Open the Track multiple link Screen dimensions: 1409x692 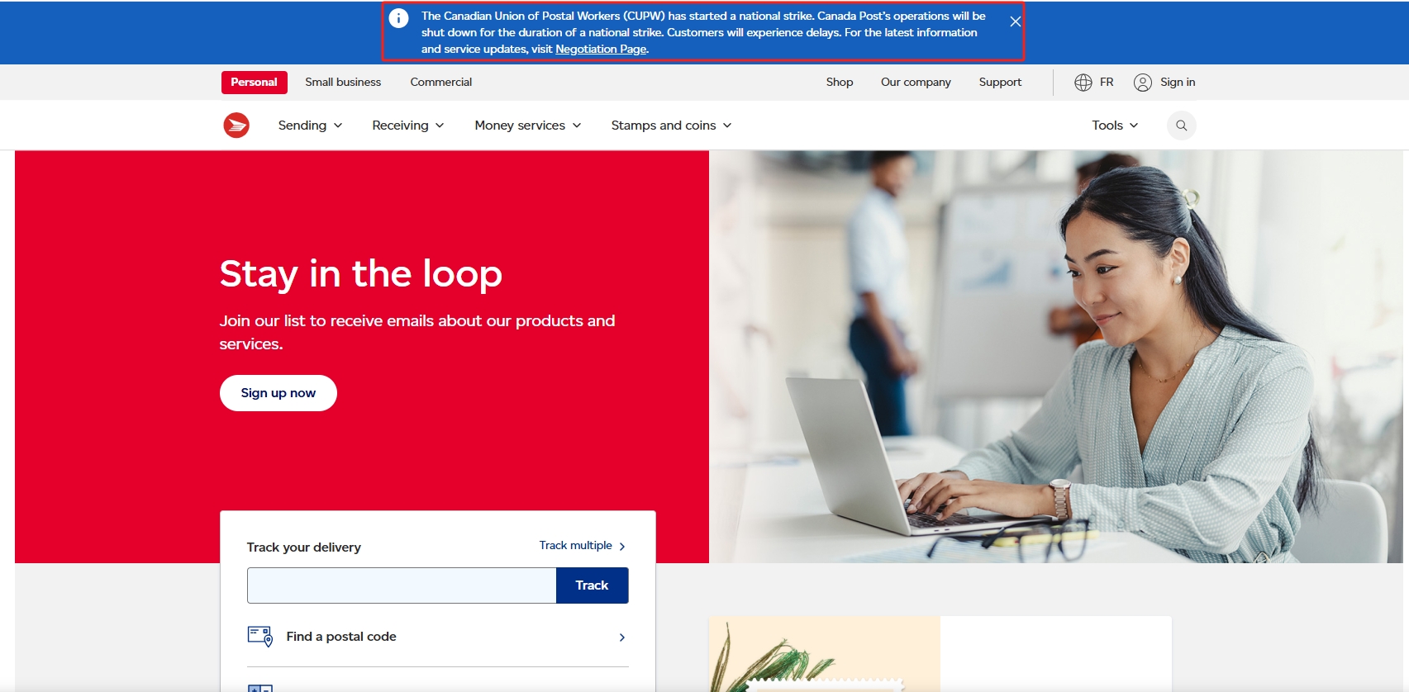576,546
